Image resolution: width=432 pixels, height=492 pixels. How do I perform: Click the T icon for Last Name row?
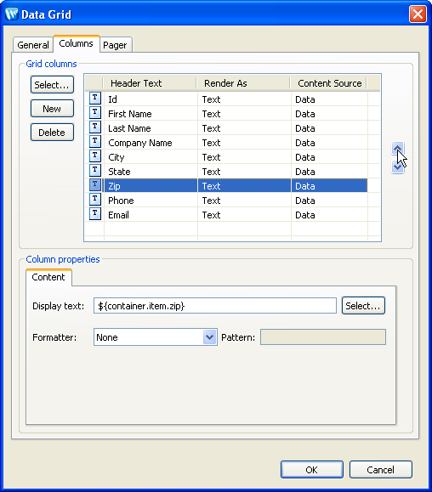(94, 127)
